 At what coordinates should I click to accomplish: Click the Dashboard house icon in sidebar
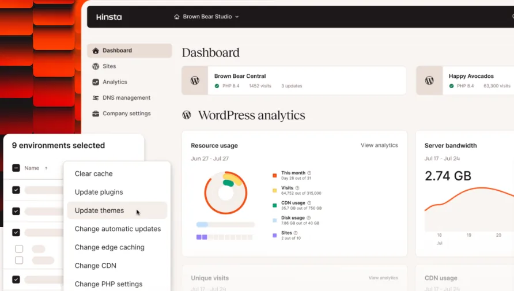[x=96, y=51]
